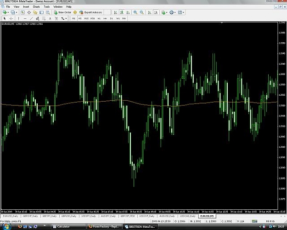Switch to the GBPCHF,M30 chart tab

tap(128, 216)
